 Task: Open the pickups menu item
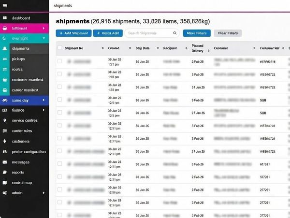coord(18,59)
